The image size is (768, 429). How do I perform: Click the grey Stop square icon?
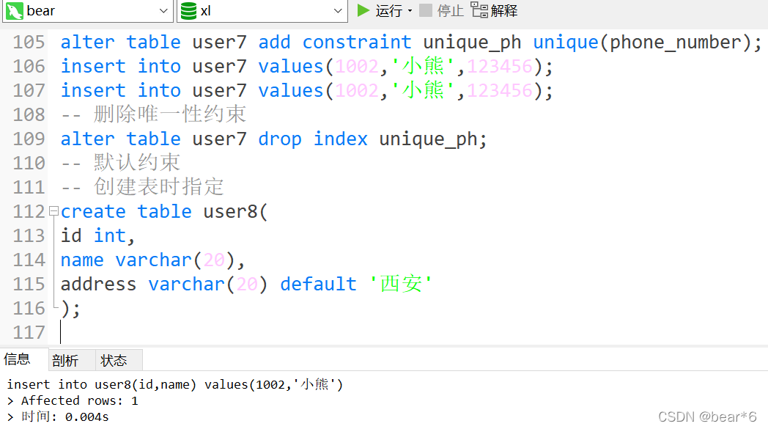426,10
